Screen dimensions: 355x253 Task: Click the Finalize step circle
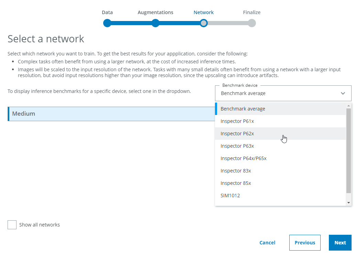tap(252, 23)
